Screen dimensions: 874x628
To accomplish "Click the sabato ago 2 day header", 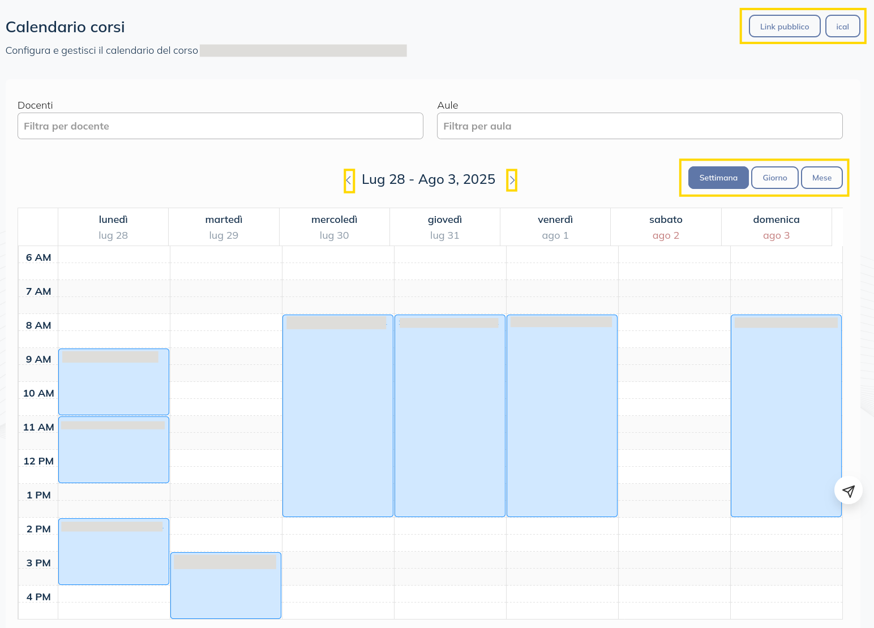I will pyautogui.click(x=666, y=226).
